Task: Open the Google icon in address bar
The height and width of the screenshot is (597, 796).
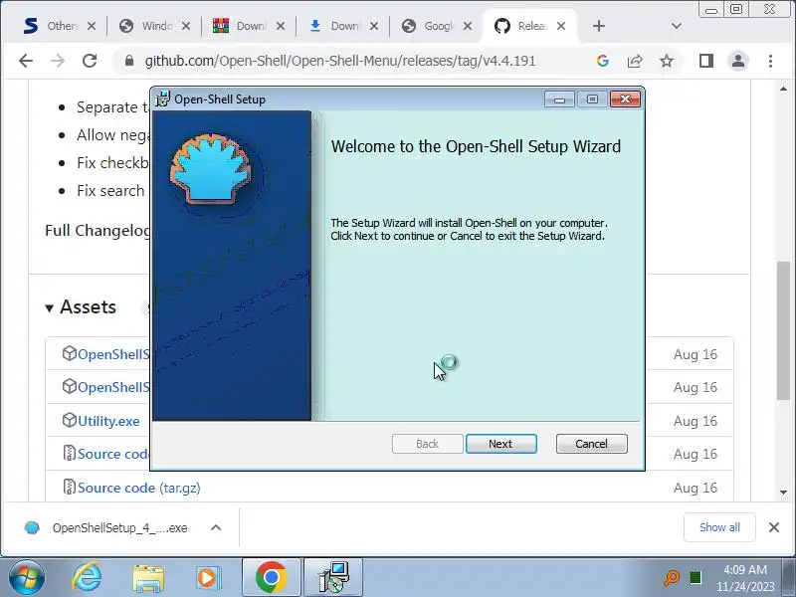Action: [x=603, y=61]
